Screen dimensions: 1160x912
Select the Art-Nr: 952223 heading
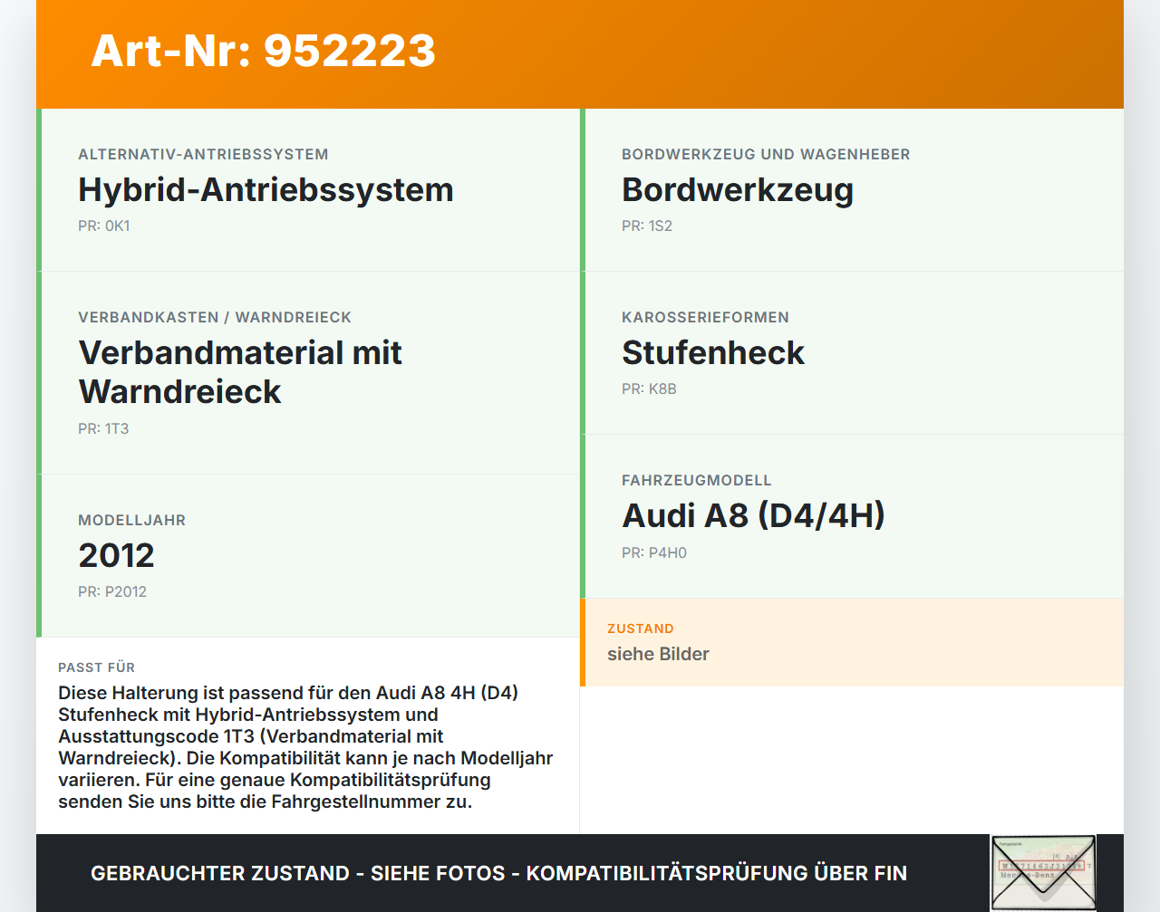[x=263, y=52]
